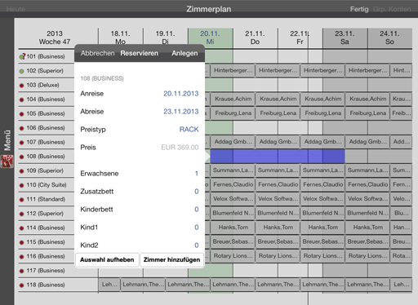Click the status icon of room 101
Viewport: 418px width, 305px height.
click(22, 56)
